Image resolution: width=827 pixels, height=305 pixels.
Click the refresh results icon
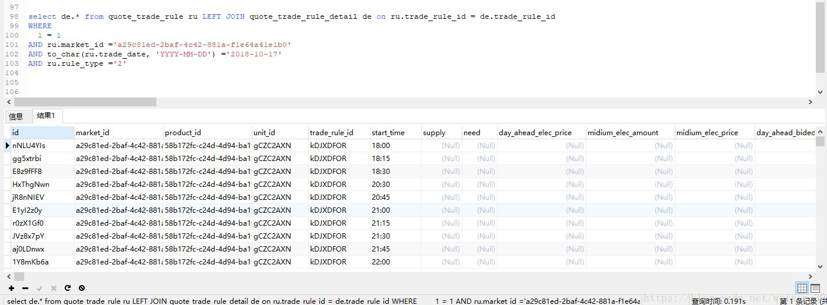68,288
